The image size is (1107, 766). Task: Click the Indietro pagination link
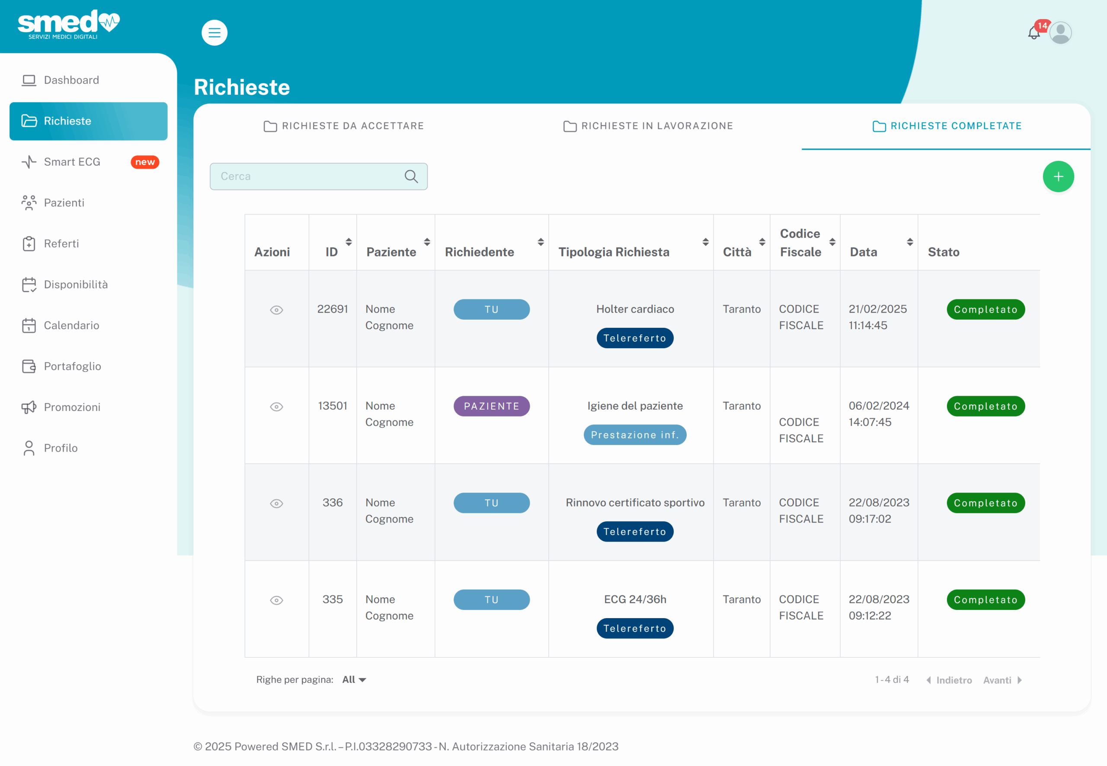pyautogui.click(x=949, y=680)
